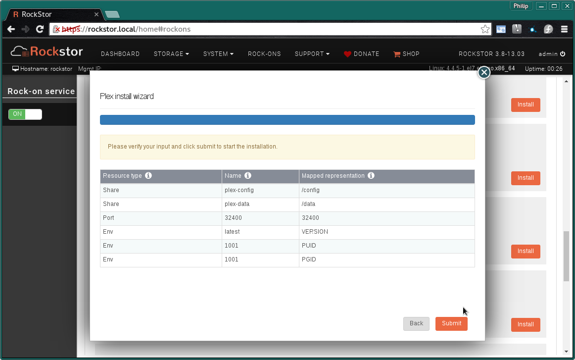Toggle the Rock-on service ON switch
This screenshot has width=575, height=360.
[x=25, y=114]
